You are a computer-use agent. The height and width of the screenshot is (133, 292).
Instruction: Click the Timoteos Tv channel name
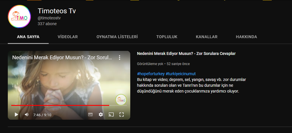[x=57, y=11]
